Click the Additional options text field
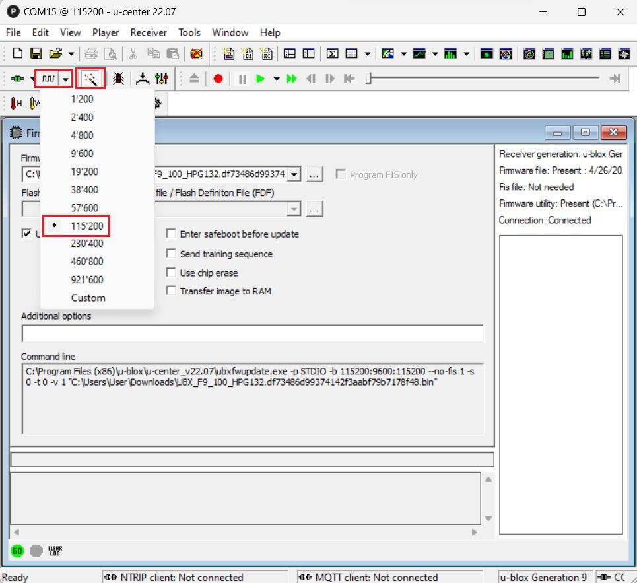Screen dimensions: 637x583 click(251, 333)
